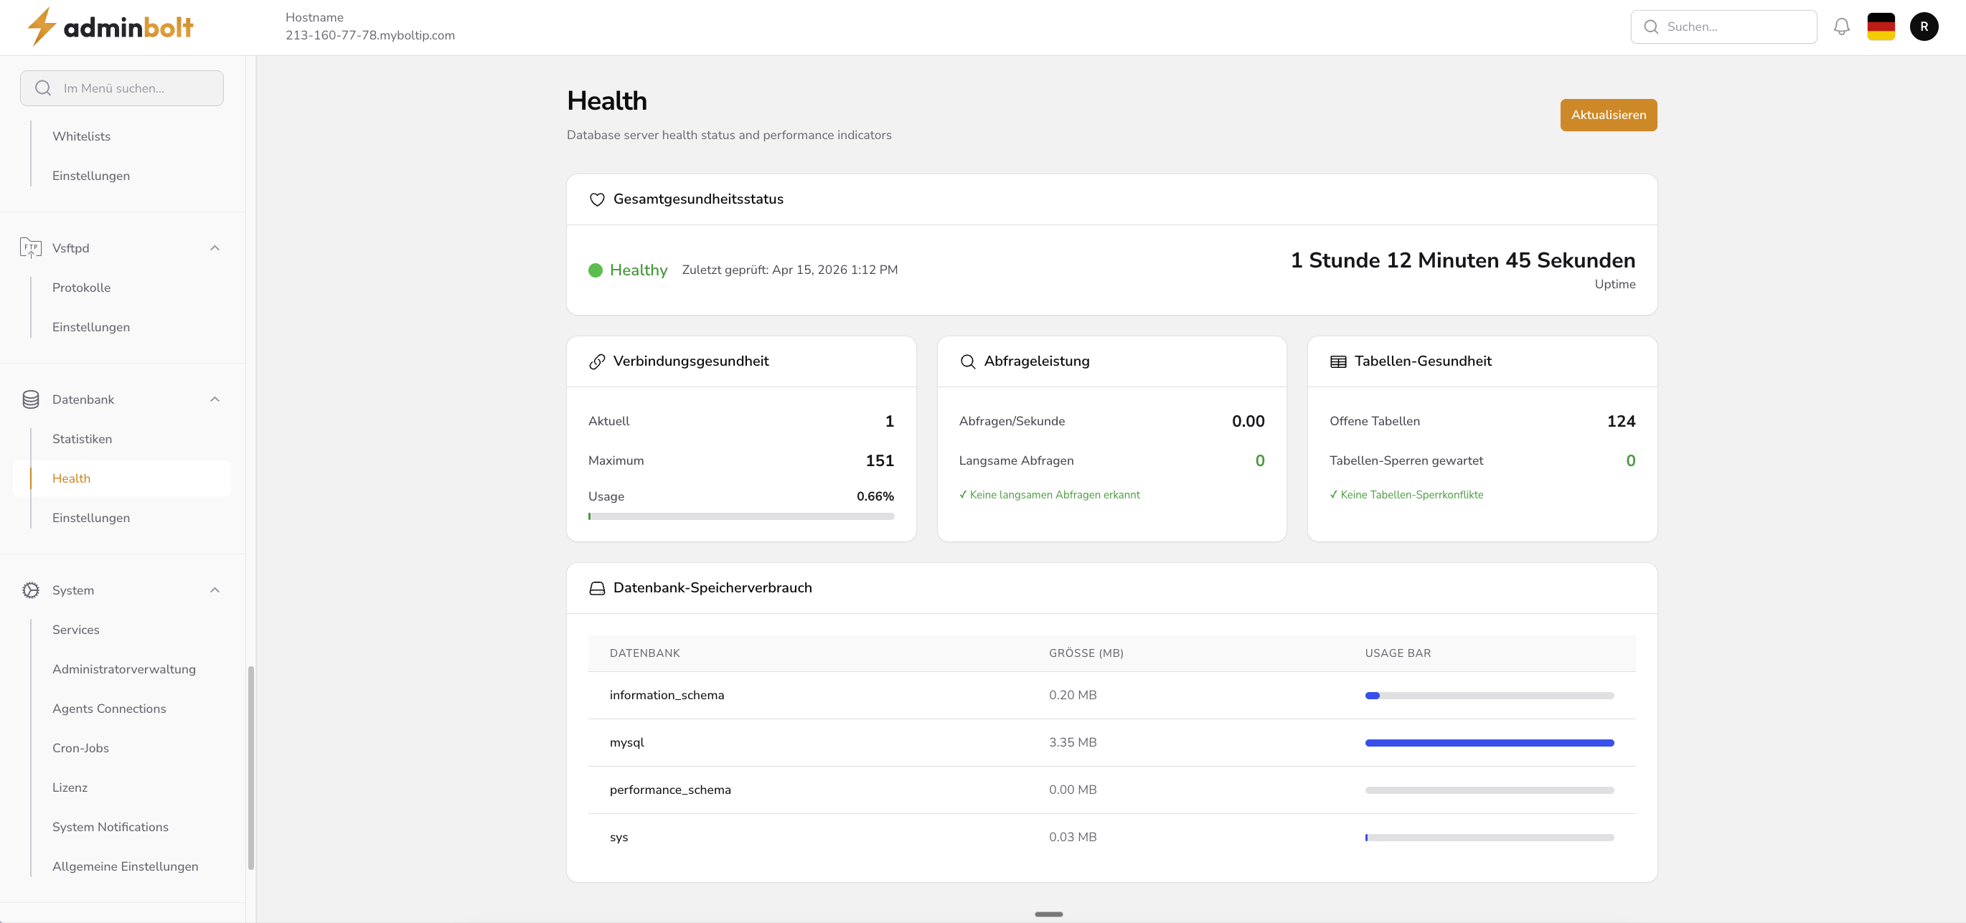Collapse the Vsftpd menu section

[x=215, y=248]
